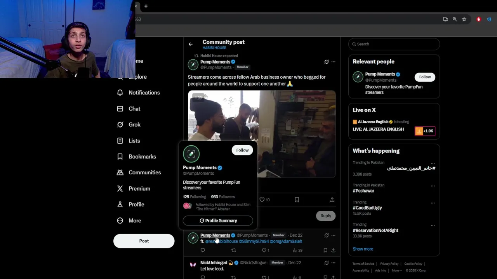Open LIVE: AL JAZEERA ENGLISH broadcast
497x279 pixels.
378,129
